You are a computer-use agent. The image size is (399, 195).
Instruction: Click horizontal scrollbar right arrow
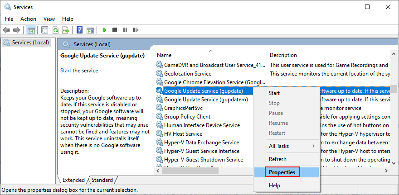pyautogui.click(x=386, y=171)
